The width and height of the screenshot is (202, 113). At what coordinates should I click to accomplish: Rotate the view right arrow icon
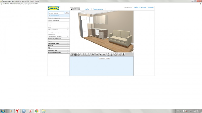[x=104, y=54]
